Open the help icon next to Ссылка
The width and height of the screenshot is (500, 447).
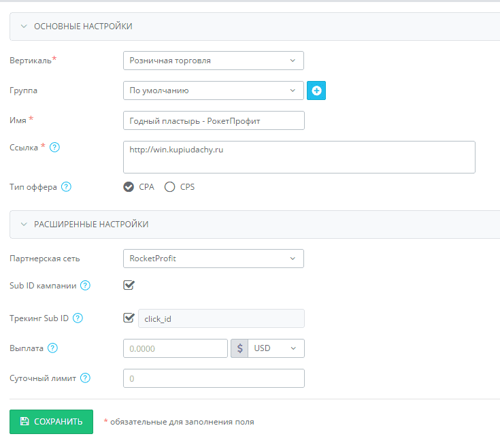54,148
